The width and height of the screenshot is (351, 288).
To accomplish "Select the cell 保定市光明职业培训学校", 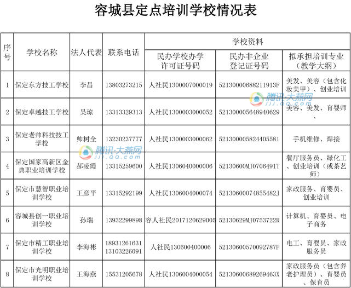I will tap(42, 274).
